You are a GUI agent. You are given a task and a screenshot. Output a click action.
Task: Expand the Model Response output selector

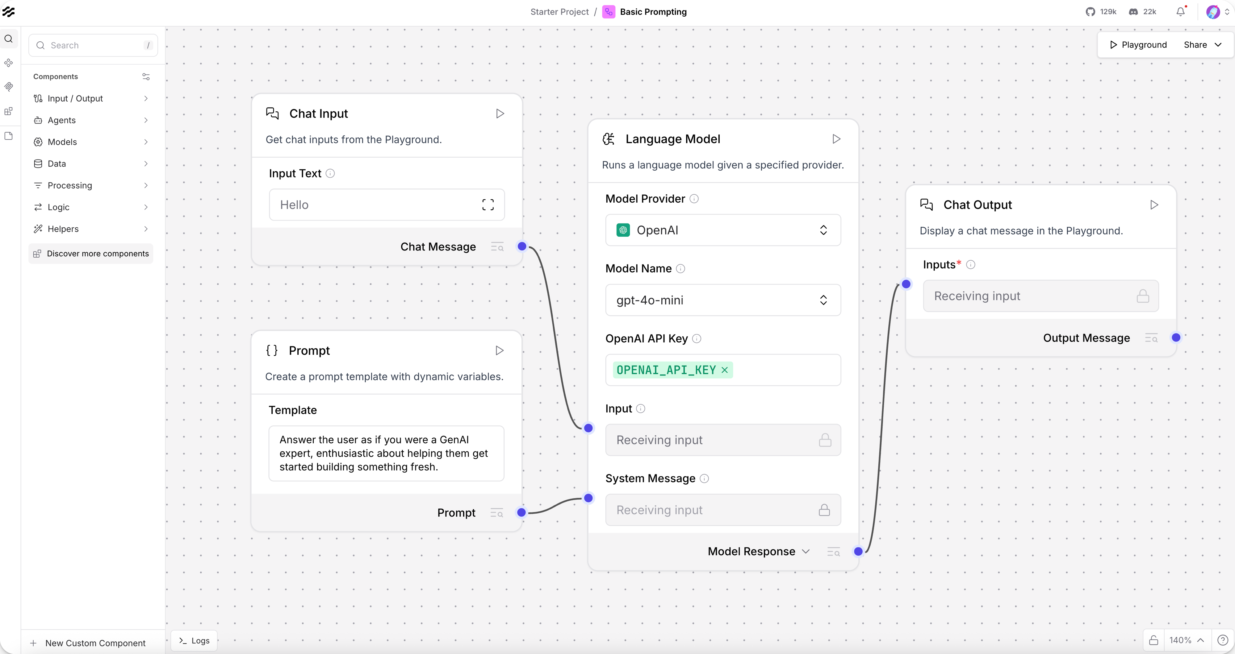(806, 551)
